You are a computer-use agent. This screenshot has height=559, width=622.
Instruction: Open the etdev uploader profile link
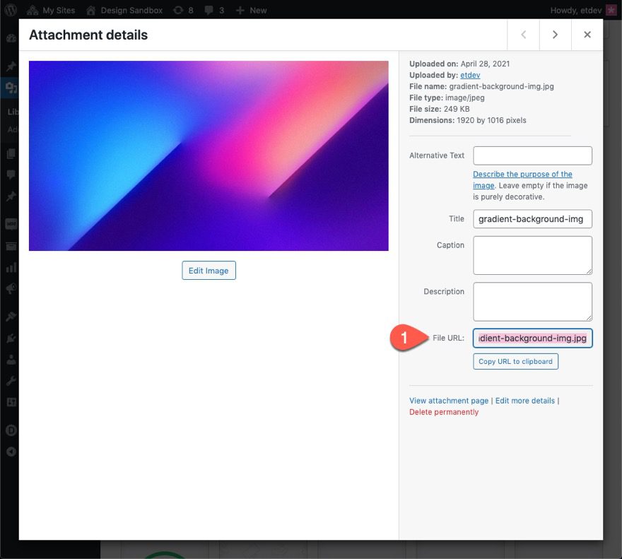[x=470, y=75]
